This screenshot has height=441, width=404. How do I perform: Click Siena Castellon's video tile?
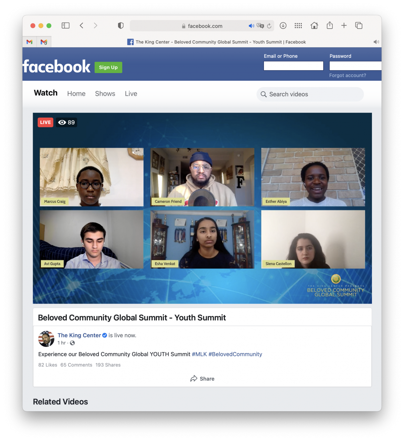(x=313, y=239)
